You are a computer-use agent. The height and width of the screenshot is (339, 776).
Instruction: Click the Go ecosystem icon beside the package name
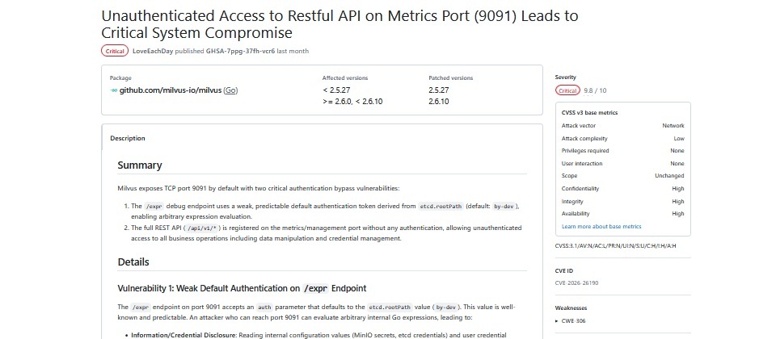pos(113,90)
